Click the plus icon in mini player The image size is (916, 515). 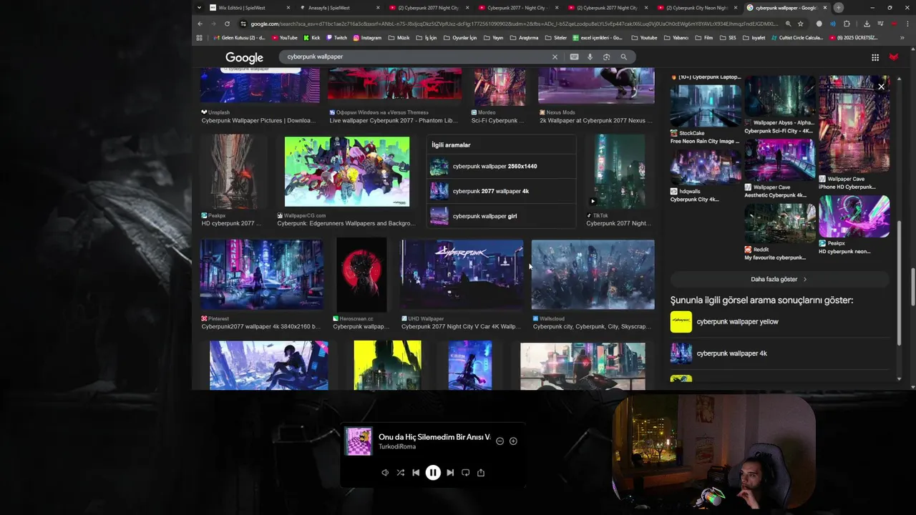513,441
